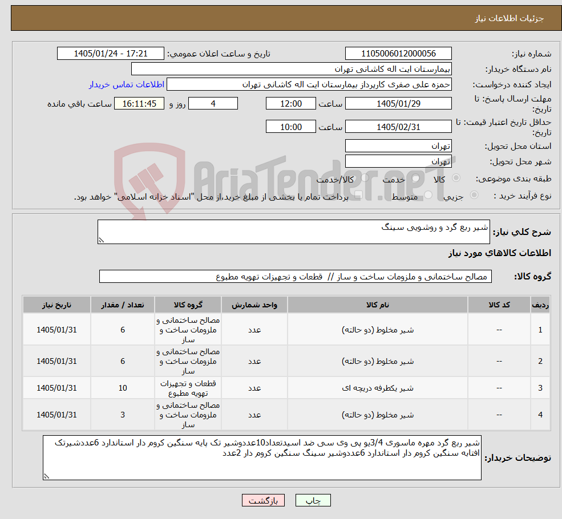
Task: Click the need date in row 1
Action: click(56, 330)
